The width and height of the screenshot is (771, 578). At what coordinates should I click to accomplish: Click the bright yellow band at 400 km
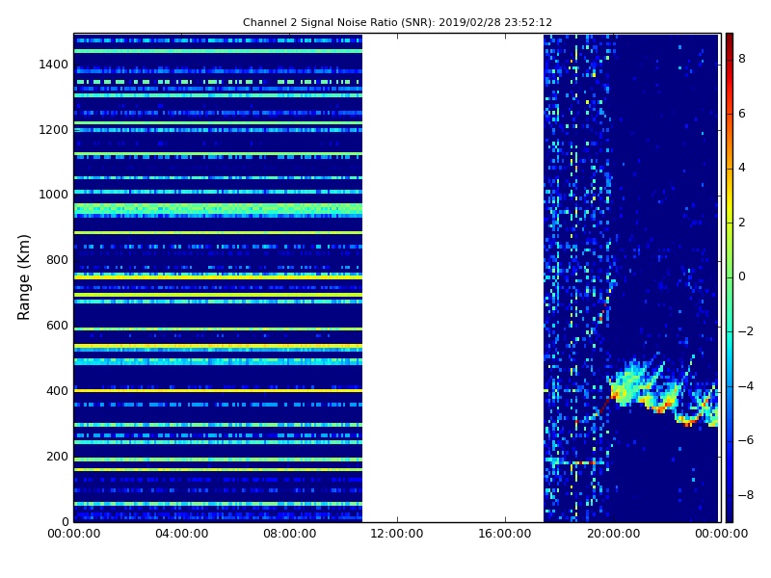click(x=218, y=391)
